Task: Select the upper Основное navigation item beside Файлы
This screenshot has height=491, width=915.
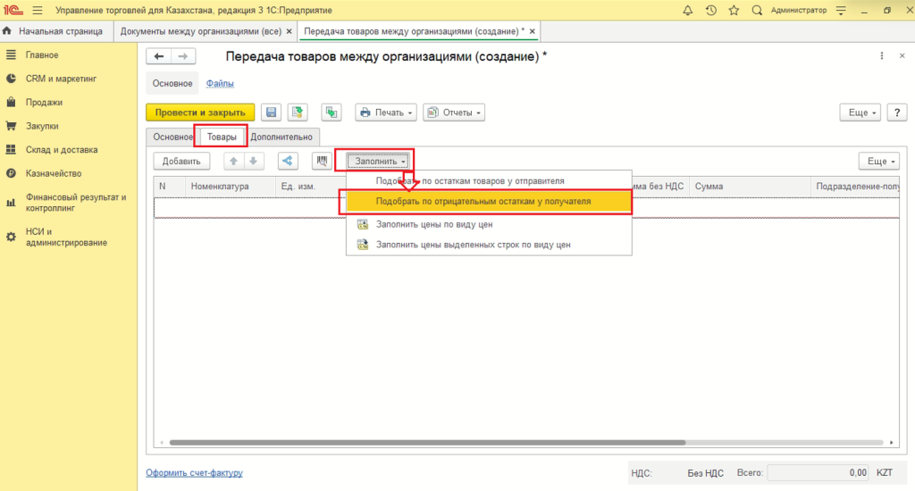Action: click(172, 83)
